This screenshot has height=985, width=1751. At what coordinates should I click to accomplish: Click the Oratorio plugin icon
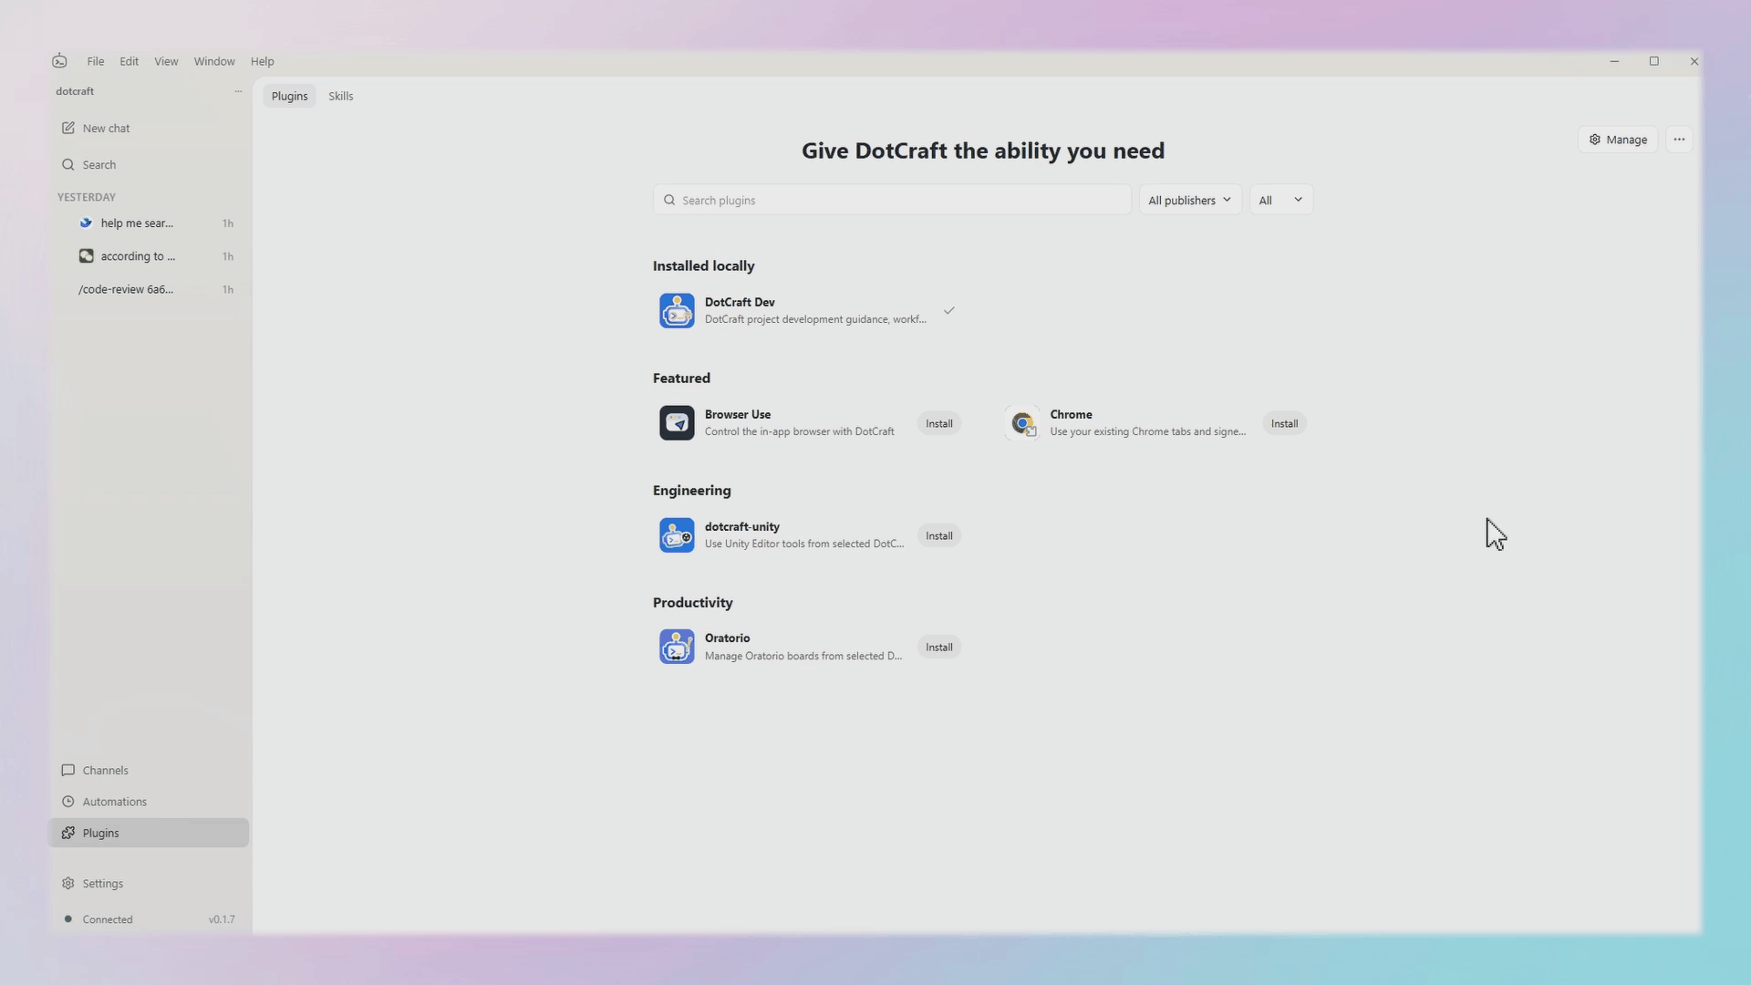(677, 647)
